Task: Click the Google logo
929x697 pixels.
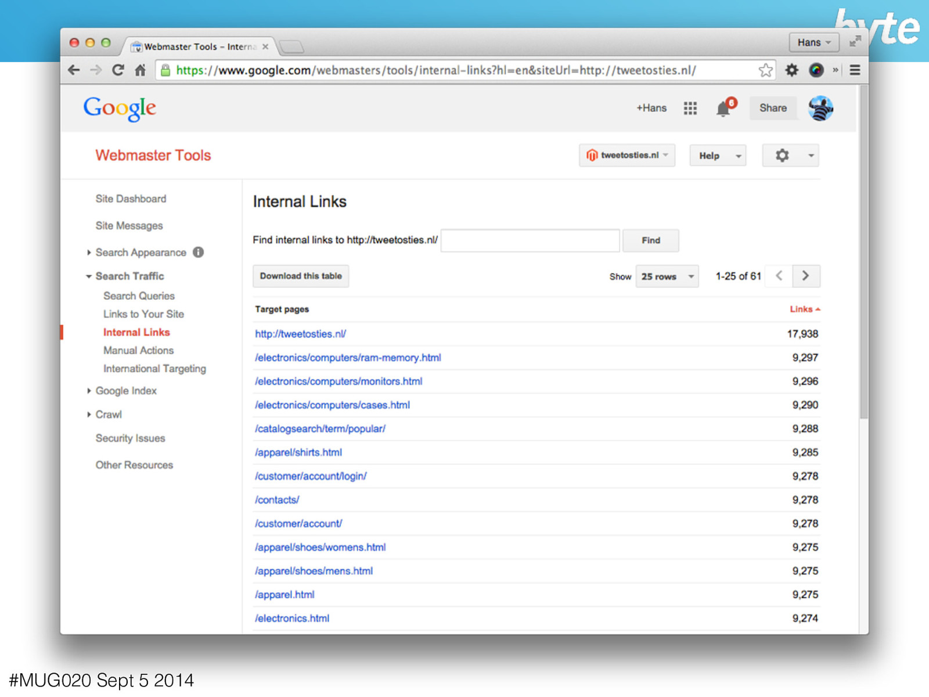Action: coord(120,108)
